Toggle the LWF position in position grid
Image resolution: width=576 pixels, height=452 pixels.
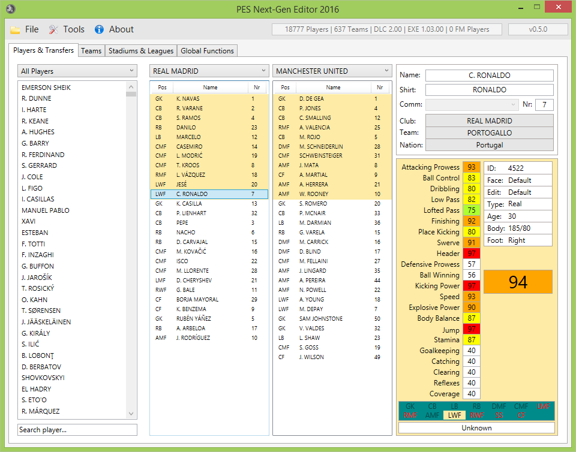pyautogui.click(x=454, y=415)
